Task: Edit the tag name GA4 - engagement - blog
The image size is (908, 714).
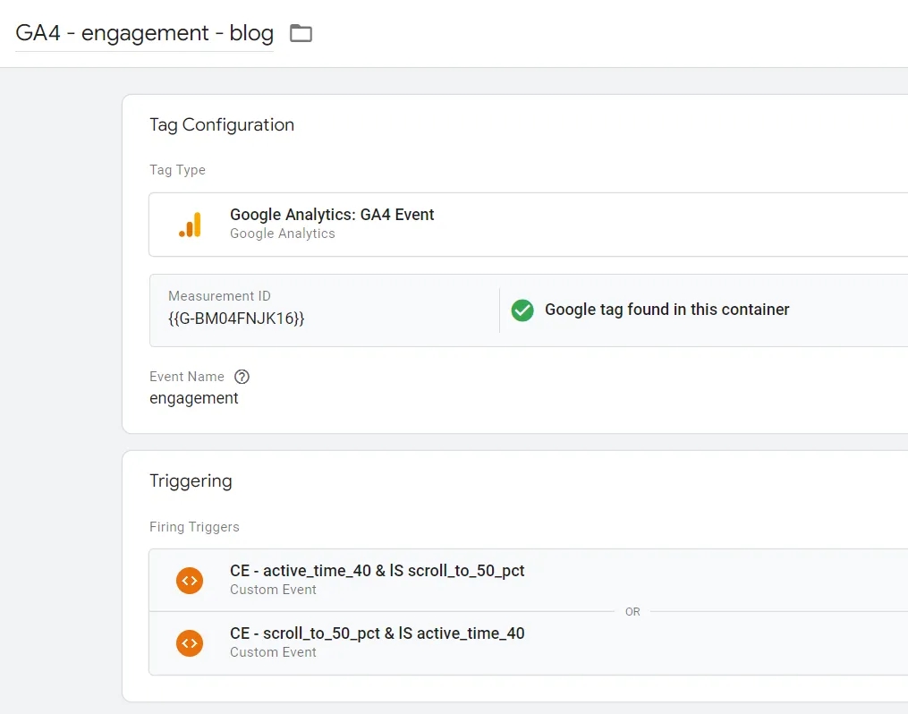Action: (144, 33)
